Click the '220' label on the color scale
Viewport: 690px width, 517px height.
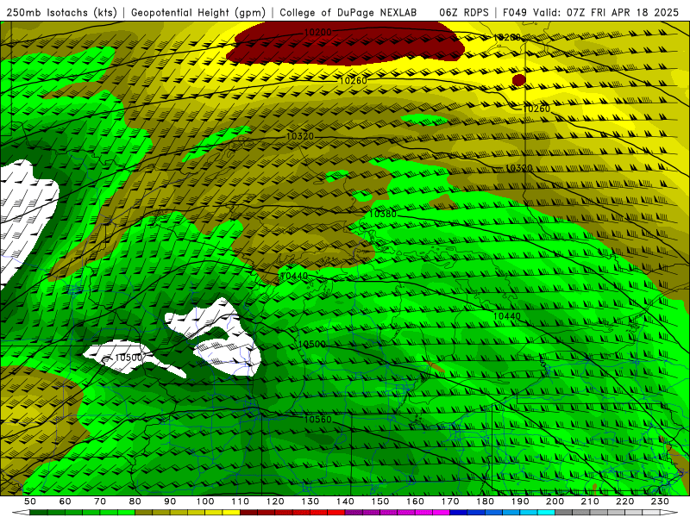(624, 501)
